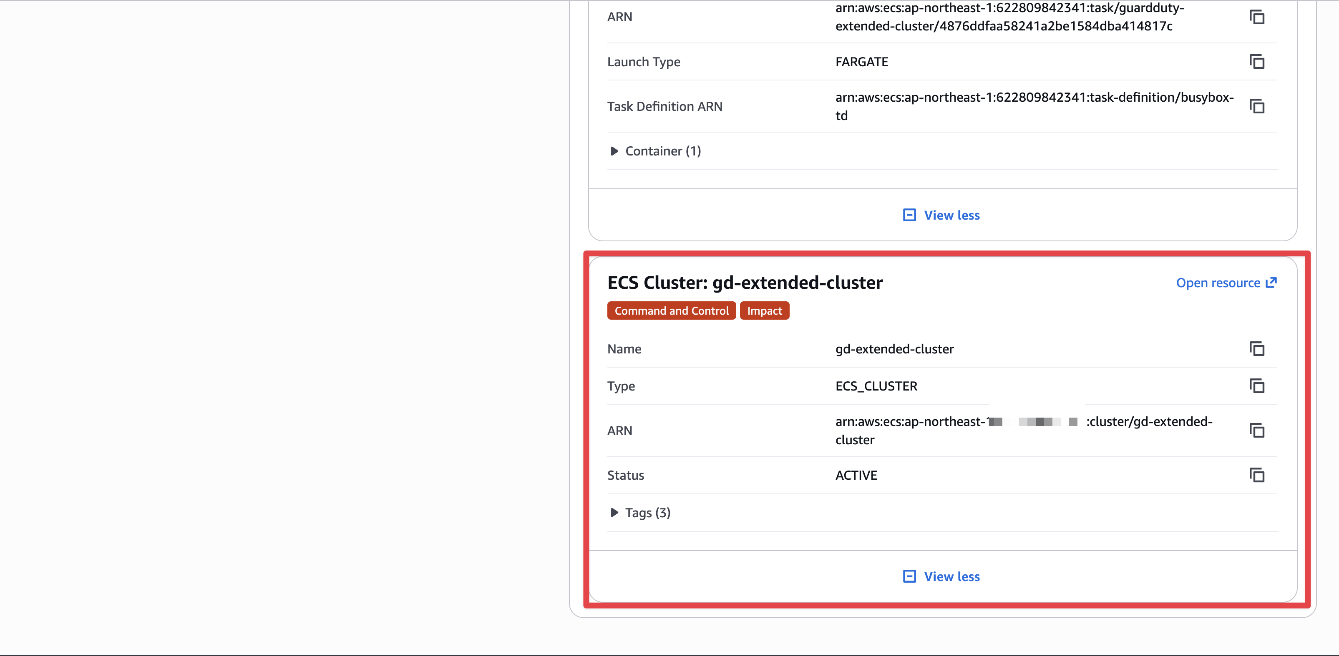1339x656 pixels.
Task: Click minus icon of upper View less
Action: click(909, 215)
